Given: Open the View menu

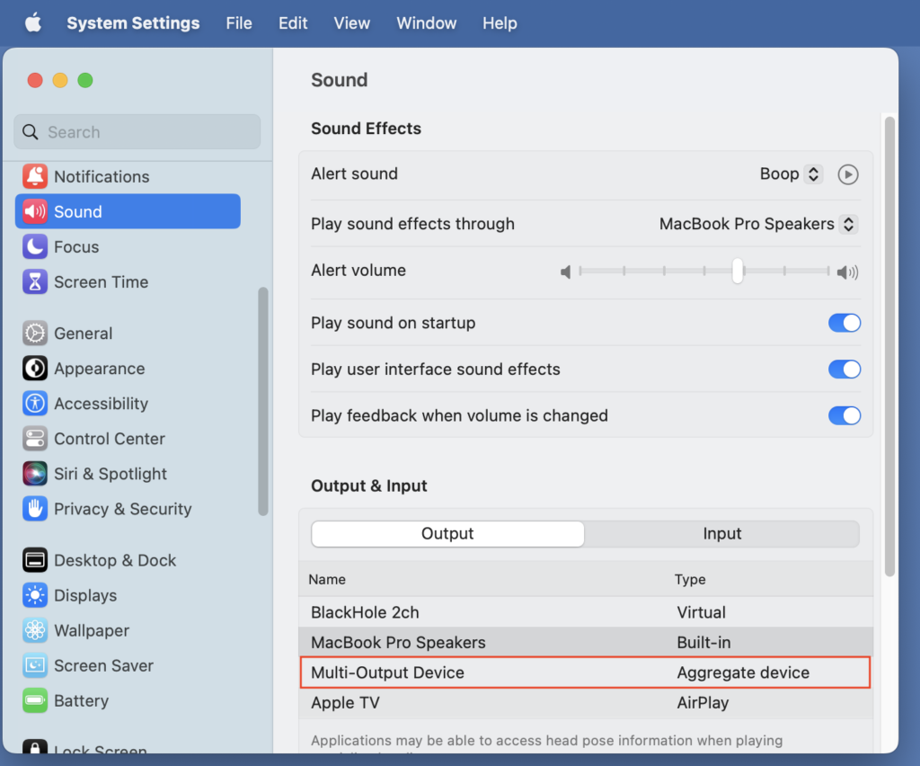Looking at the screenshot, I should [352, 22].
